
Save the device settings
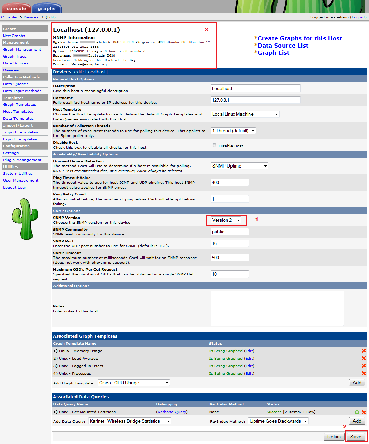[x=356, y=437]
